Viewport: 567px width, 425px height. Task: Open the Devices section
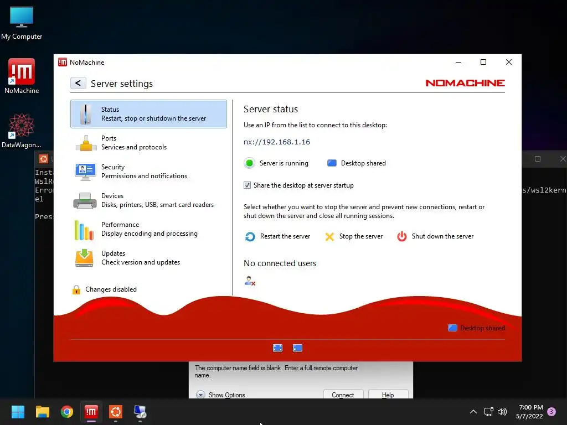click(148, 200)
